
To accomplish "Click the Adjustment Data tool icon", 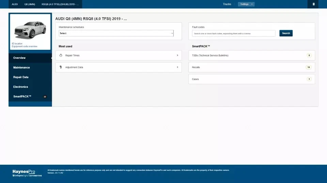I will click(x=61, y=67).
